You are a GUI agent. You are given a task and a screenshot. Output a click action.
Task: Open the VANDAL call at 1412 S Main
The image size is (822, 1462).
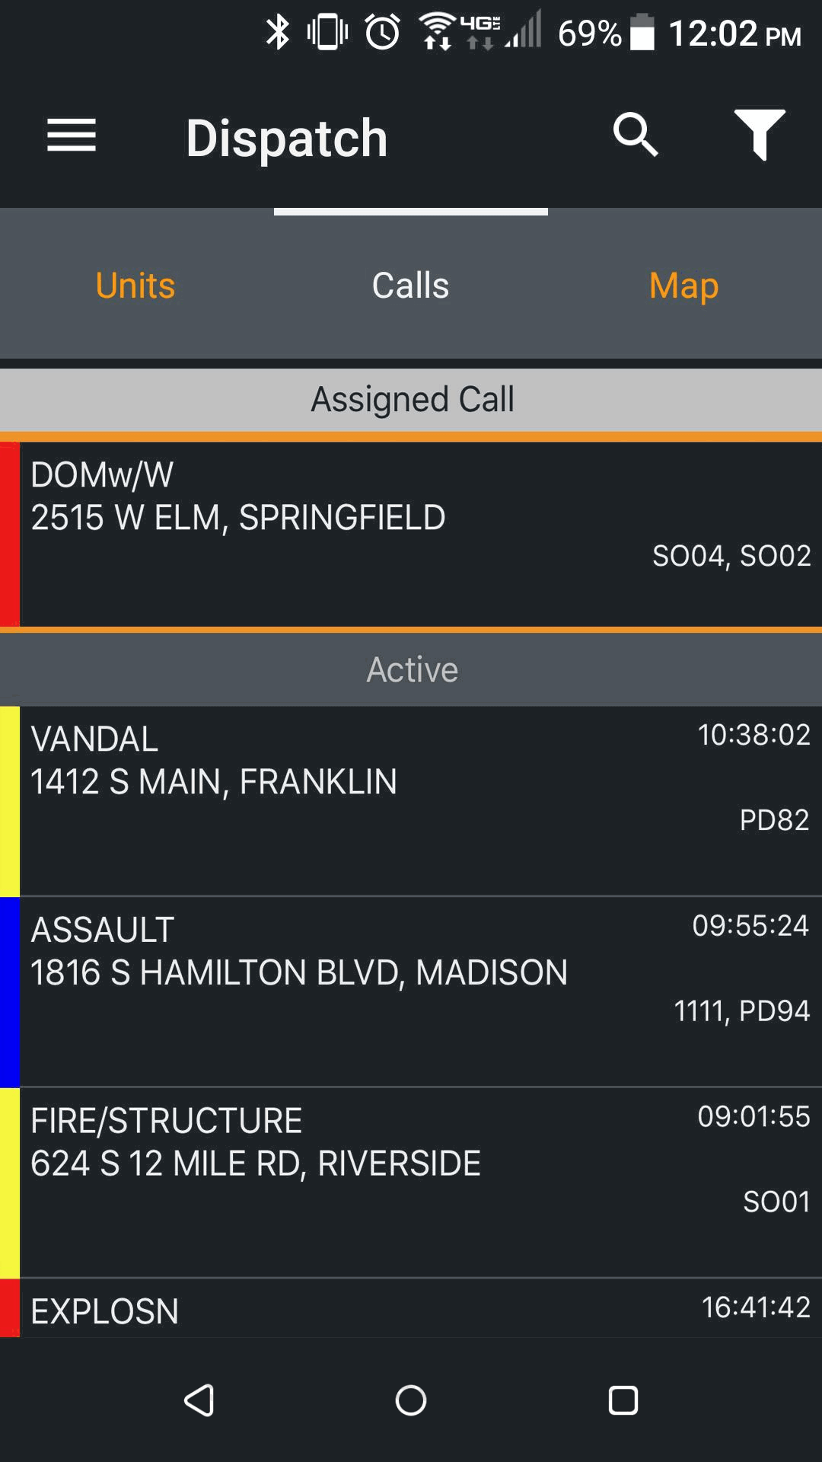tap(411, 800)
